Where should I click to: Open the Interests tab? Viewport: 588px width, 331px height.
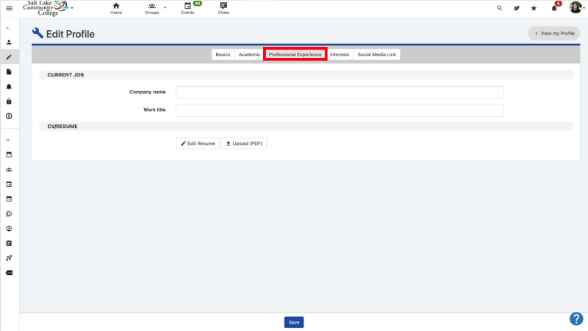click(340, 54)
